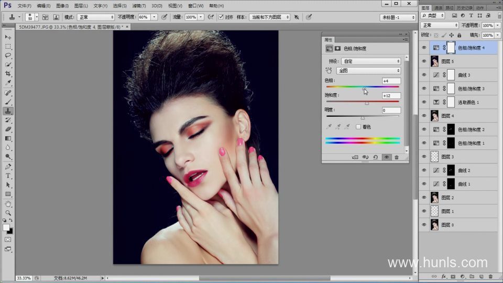Select the Zoom tool
The height and width of the screenshot is (283, 503).
click(8, 213)
